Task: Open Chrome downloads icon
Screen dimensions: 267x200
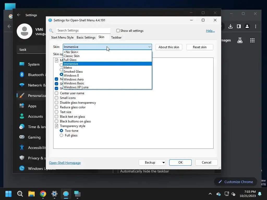Action: pos(230,26)
